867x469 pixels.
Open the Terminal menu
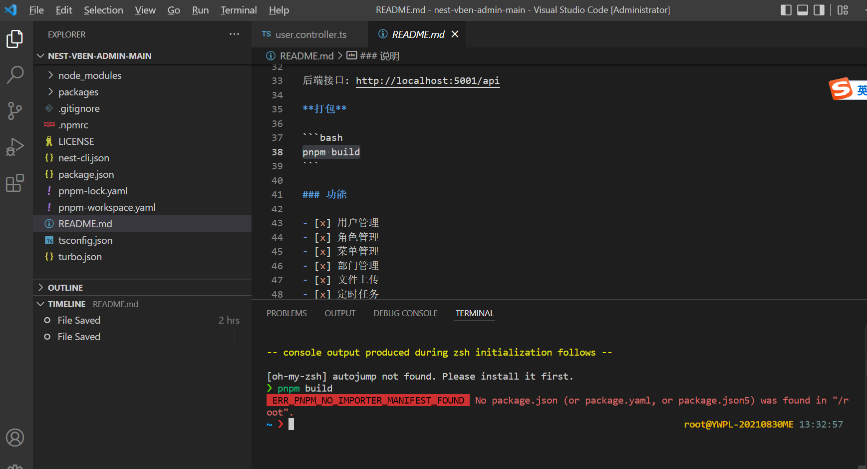coord(239,10)
